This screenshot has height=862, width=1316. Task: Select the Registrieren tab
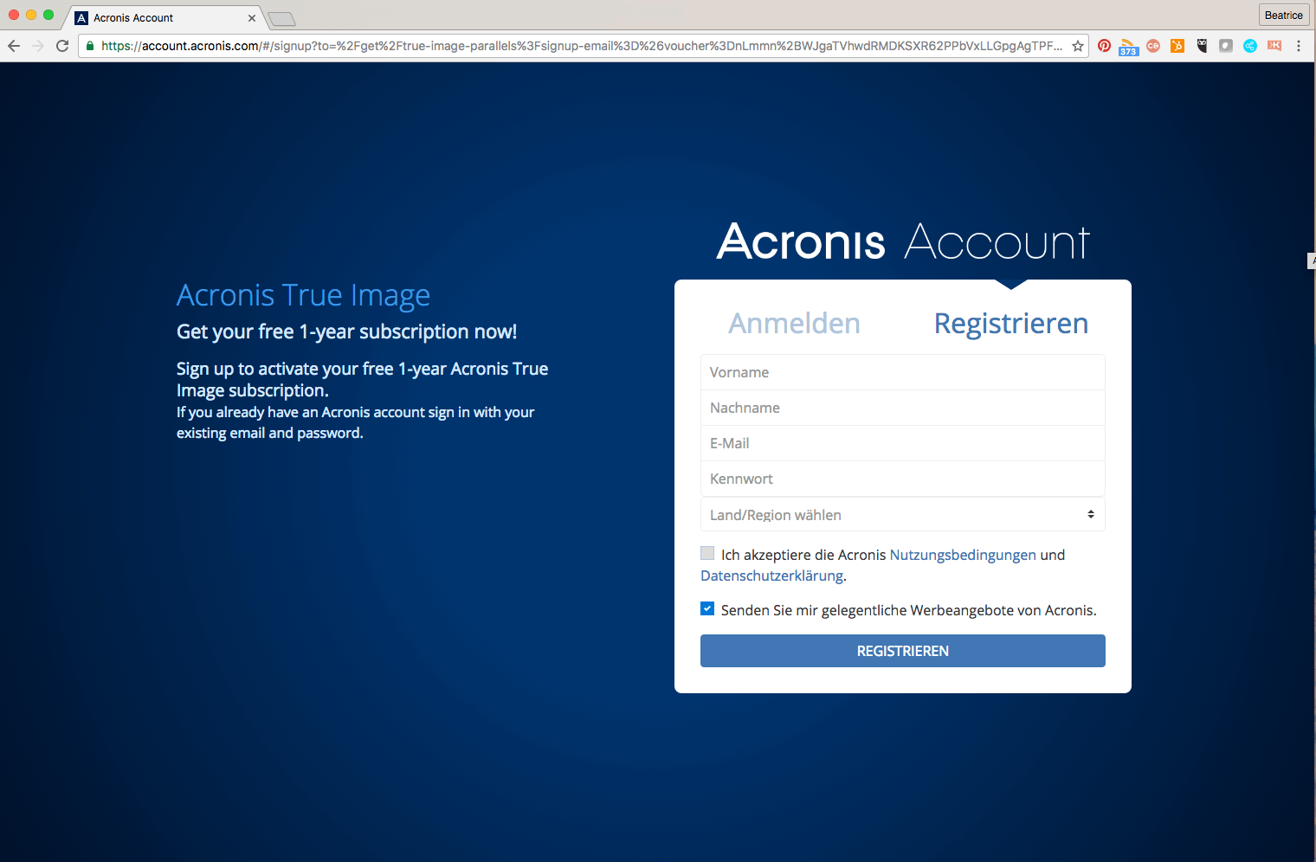point(1010,323)
